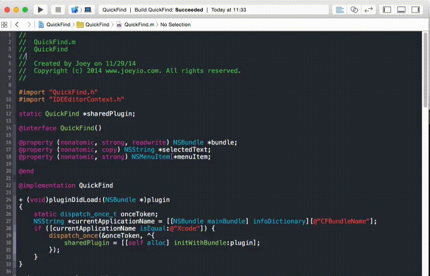Navigate back using the left chevron
The height and width of the screenshot is (276, 430).
[x=17, y=25]
